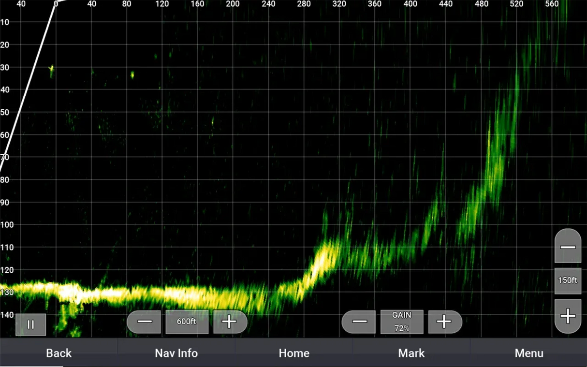This screenshot has height=367, width=587.
Task: Open the sonar Menu
Action: click(x=528, y=353)
